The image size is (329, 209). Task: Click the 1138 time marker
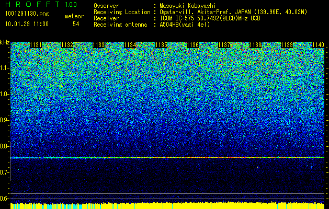(256, 45)
